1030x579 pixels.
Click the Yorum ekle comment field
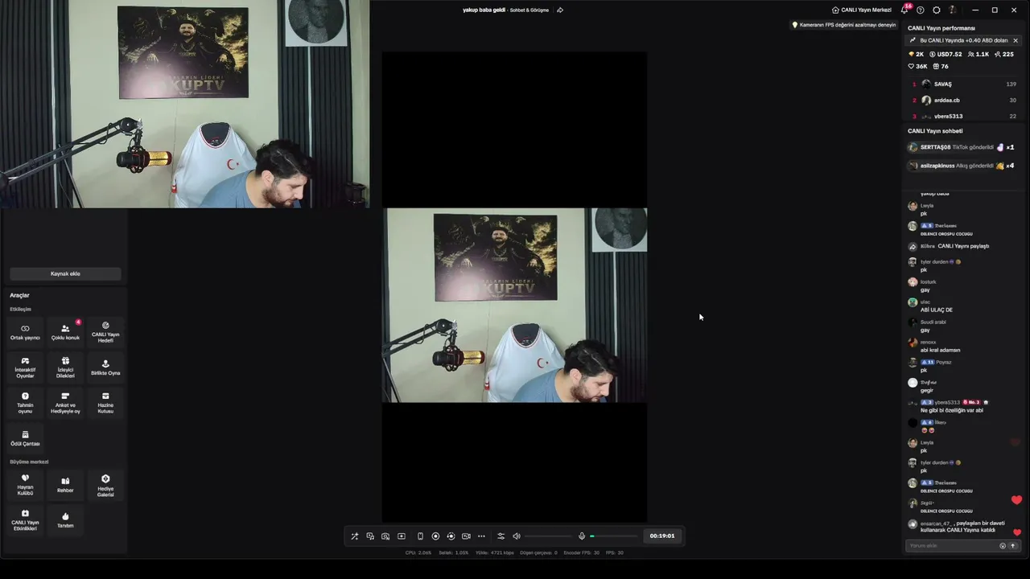click(x=953, y=546)
